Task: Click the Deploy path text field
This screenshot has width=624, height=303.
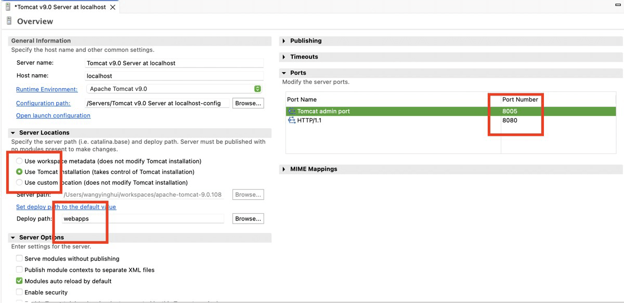Action: 143,219
